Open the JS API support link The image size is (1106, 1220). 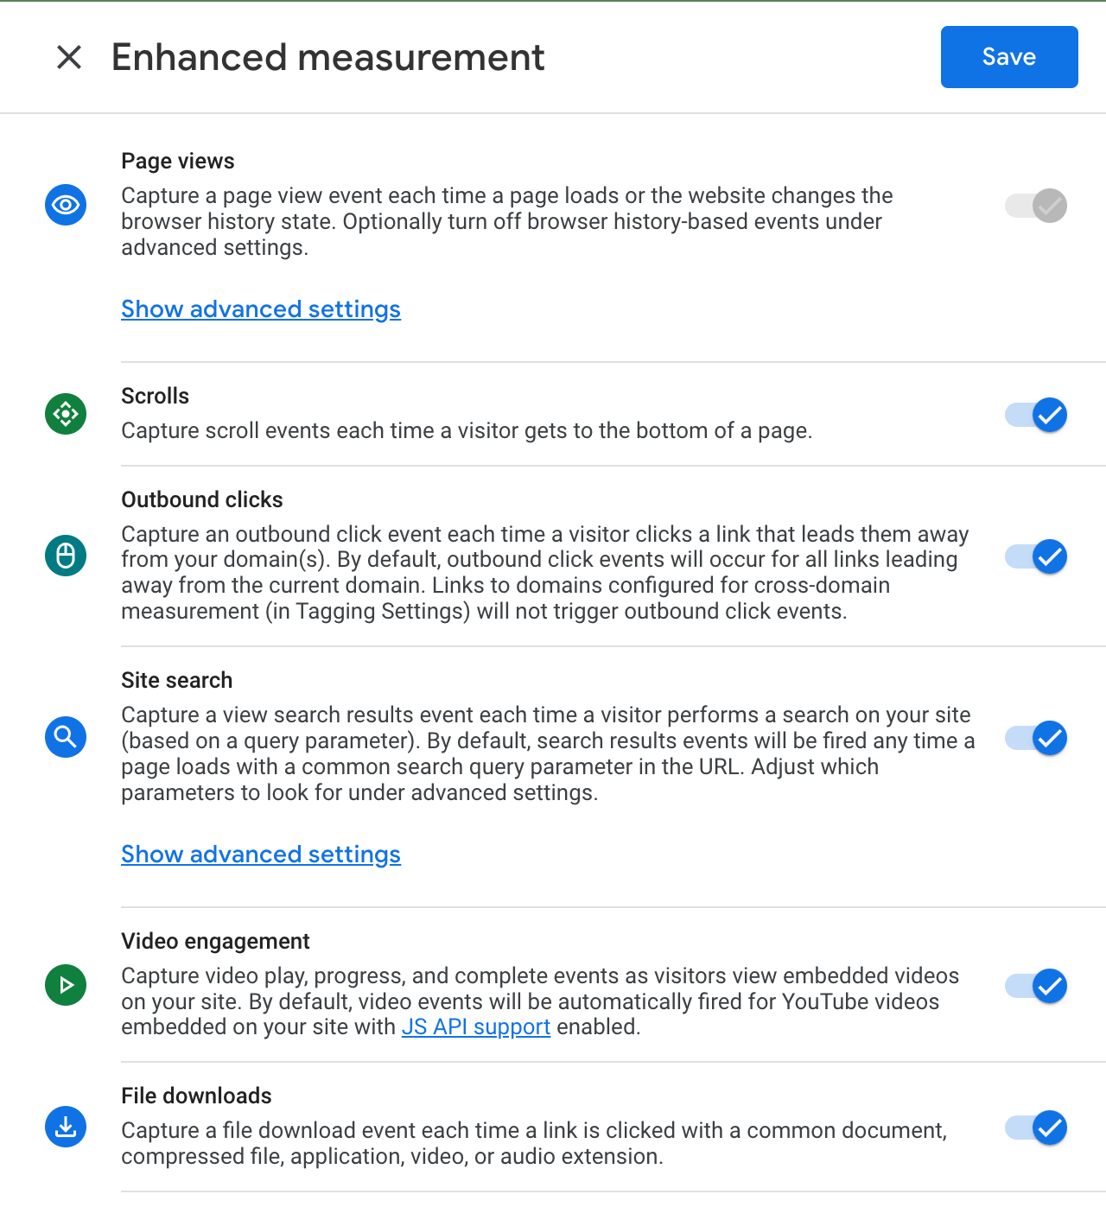point(476,1026)
